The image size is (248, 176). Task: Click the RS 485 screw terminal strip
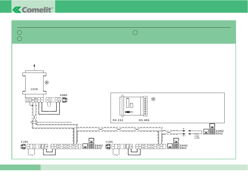pos(145,106)
